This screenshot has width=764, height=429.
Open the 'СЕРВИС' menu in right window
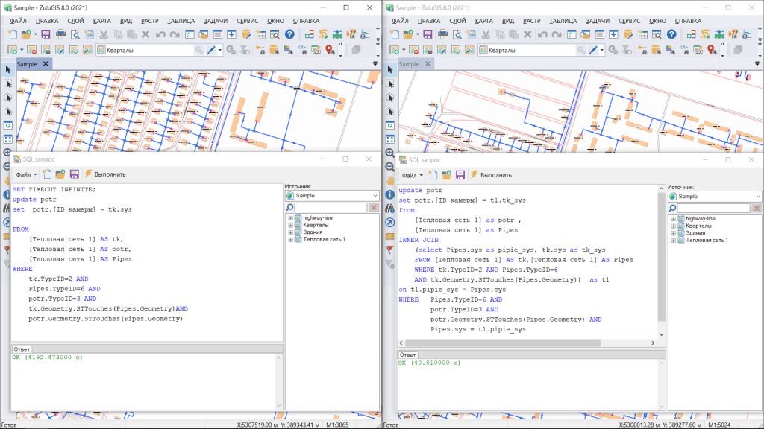tap(630, 21)
